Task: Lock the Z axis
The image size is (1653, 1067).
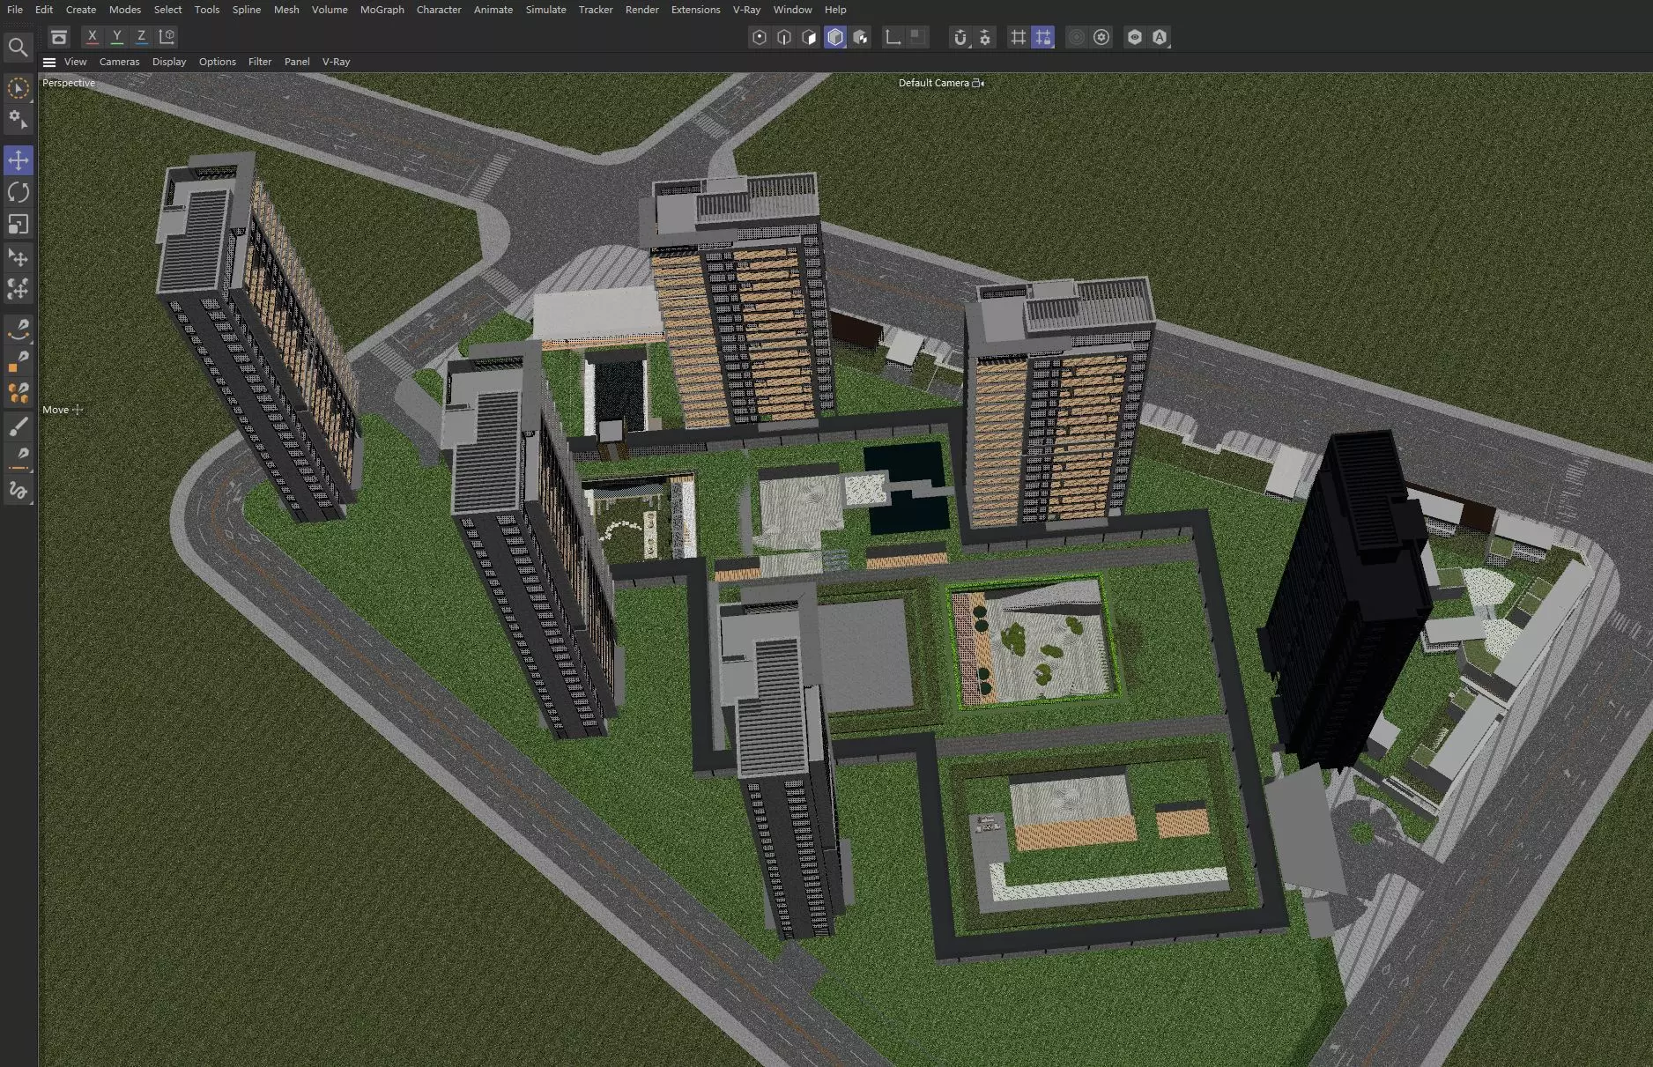Action: click(x=141, y=37)
